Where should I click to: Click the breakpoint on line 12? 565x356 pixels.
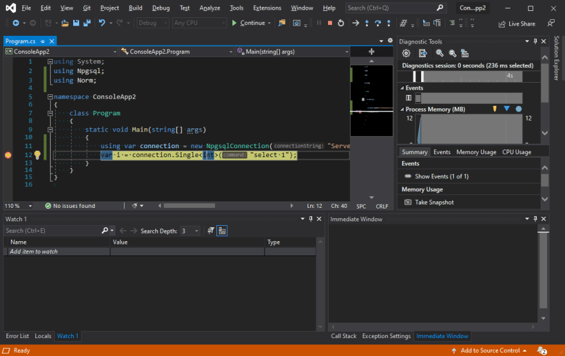coord(8,155)
